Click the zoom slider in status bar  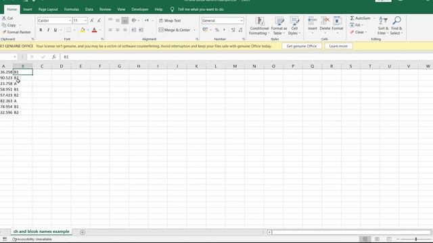(x=415, y=239)
